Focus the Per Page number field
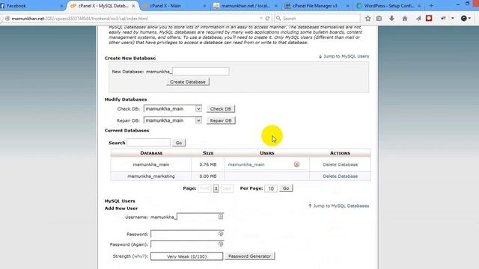The image size is (479, 269). 271,188
